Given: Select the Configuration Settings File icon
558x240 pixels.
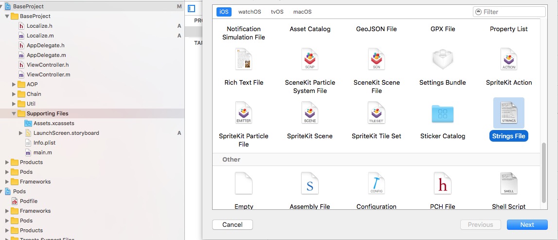Looking at the screenshot, I should pyautogui.click(x=377, y=183).
